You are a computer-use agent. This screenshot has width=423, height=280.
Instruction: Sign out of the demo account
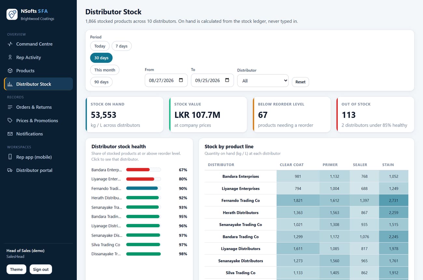[41, 269]
